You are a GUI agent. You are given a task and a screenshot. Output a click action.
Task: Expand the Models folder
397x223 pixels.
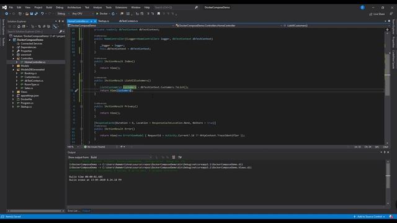(13, 66)
